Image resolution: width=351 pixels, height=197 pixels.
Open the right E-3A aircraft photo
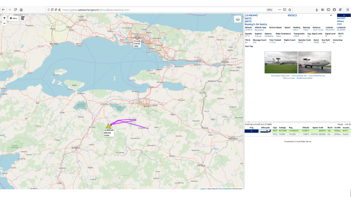tap(314, 62)
